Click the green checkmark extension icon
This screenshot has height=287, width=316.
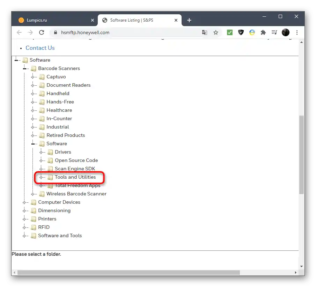(x=229, y=32)
